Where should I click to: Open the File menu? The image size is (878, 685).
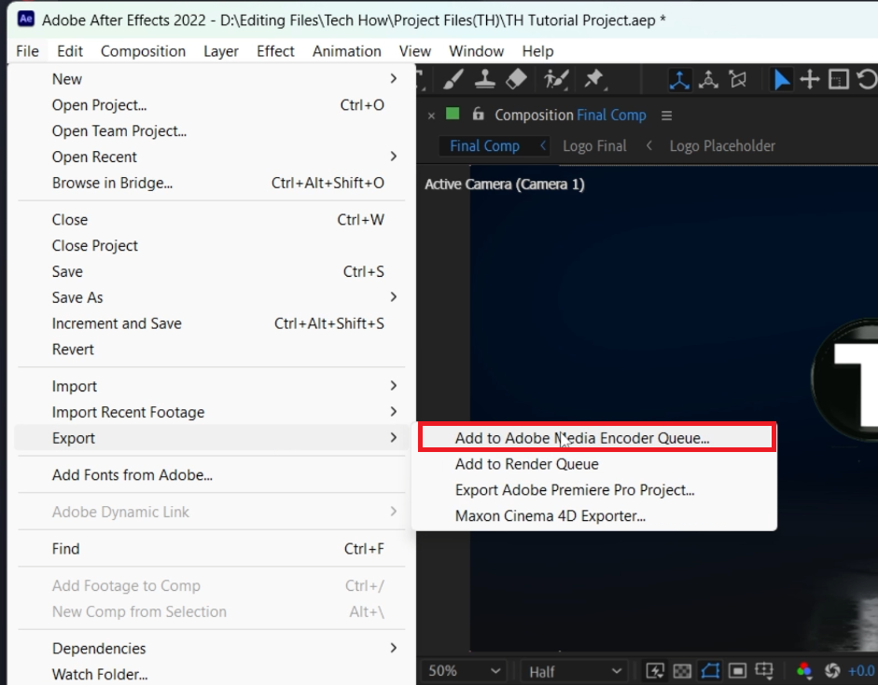(x=27, y=51)
